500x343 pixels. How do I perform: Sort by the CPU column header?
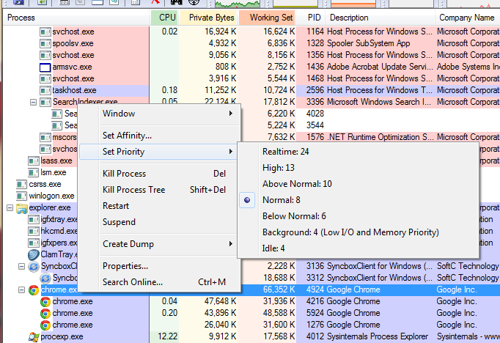(x=164, y=18)
